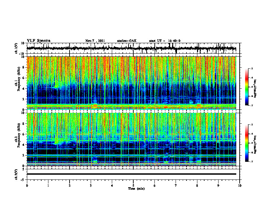Viewport: 270px width, 208px height.
Task: Click the time-axis tick label "10" below the plots
Action: pyautogui.click(x=240, y=186)
